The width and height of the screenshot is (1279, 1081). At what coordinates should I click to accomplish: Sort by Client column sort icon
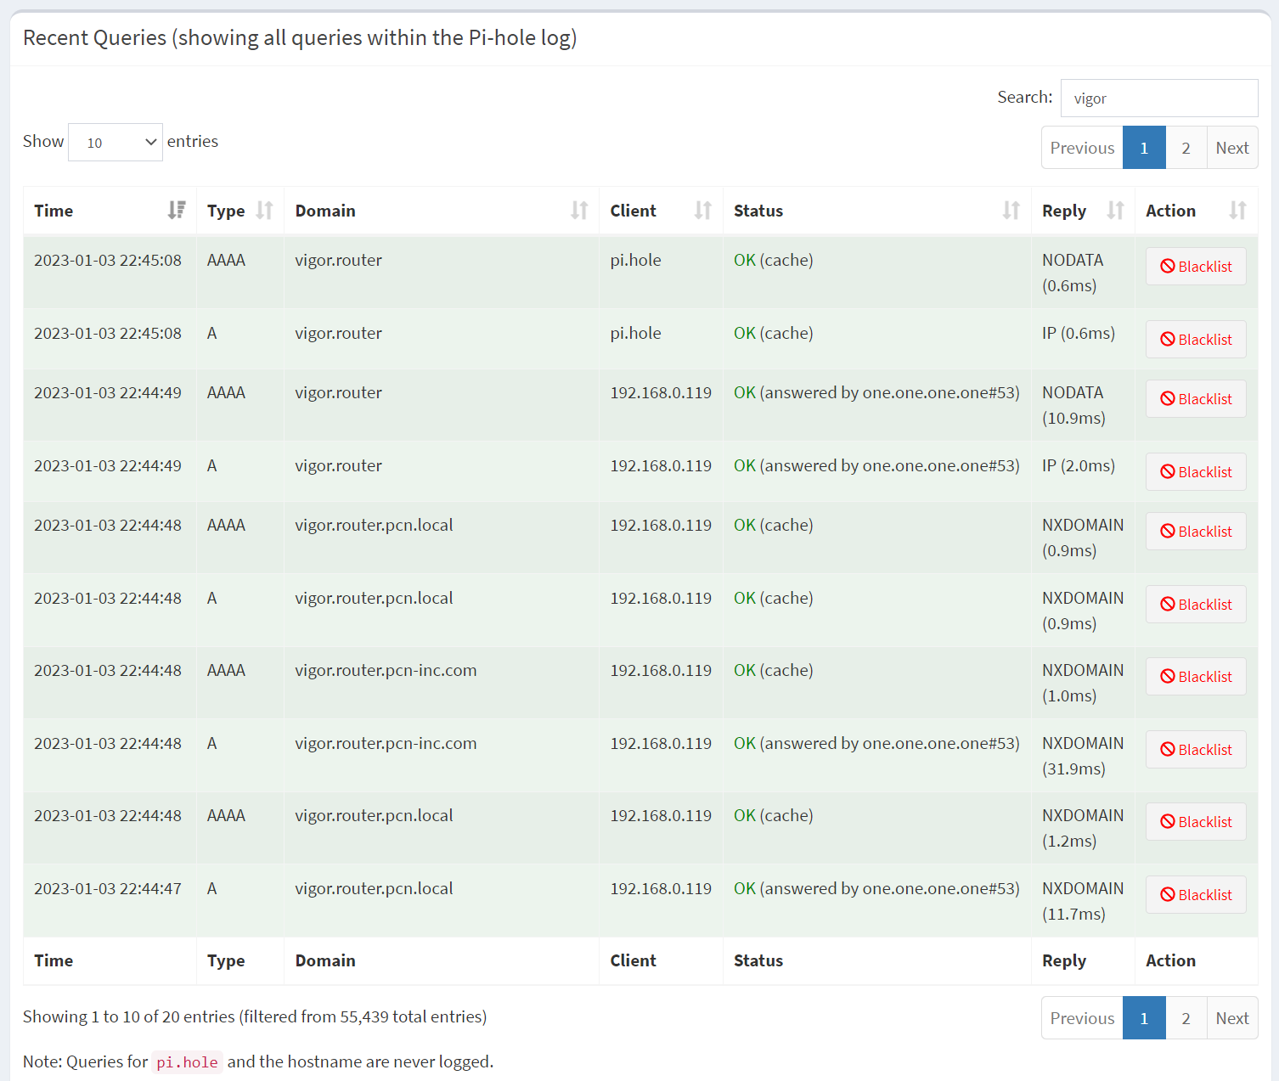703,211
